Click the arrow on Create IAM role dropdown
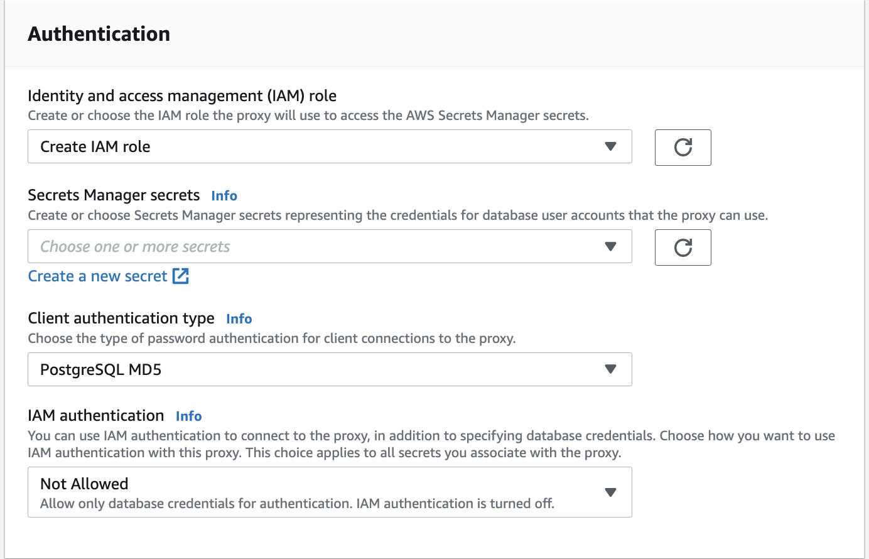This screenshot has height=559, width=869. tap(610, 146)
